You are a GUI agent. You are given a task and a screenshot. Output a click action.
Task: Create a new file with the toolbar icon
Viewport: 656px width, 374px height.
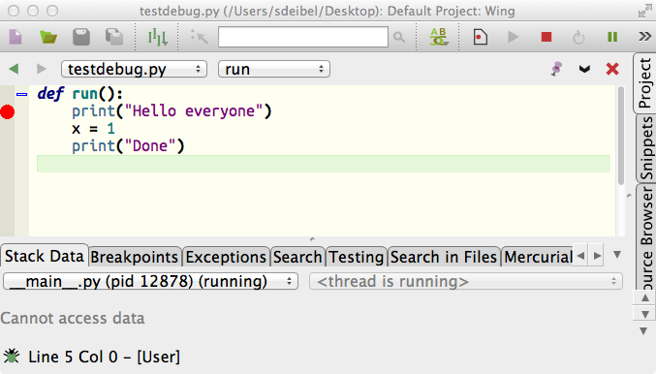tap(16, 37)
